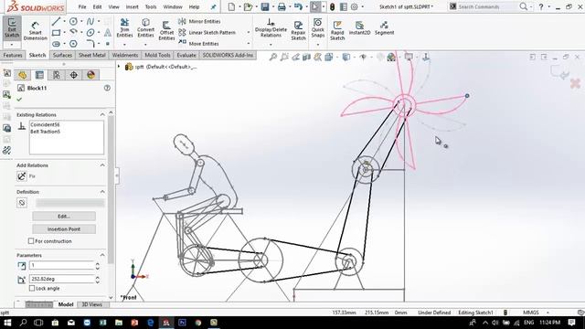585x329 pixels.
Task: Toggle the Lock angle checkbox
Action: [32, 289]
